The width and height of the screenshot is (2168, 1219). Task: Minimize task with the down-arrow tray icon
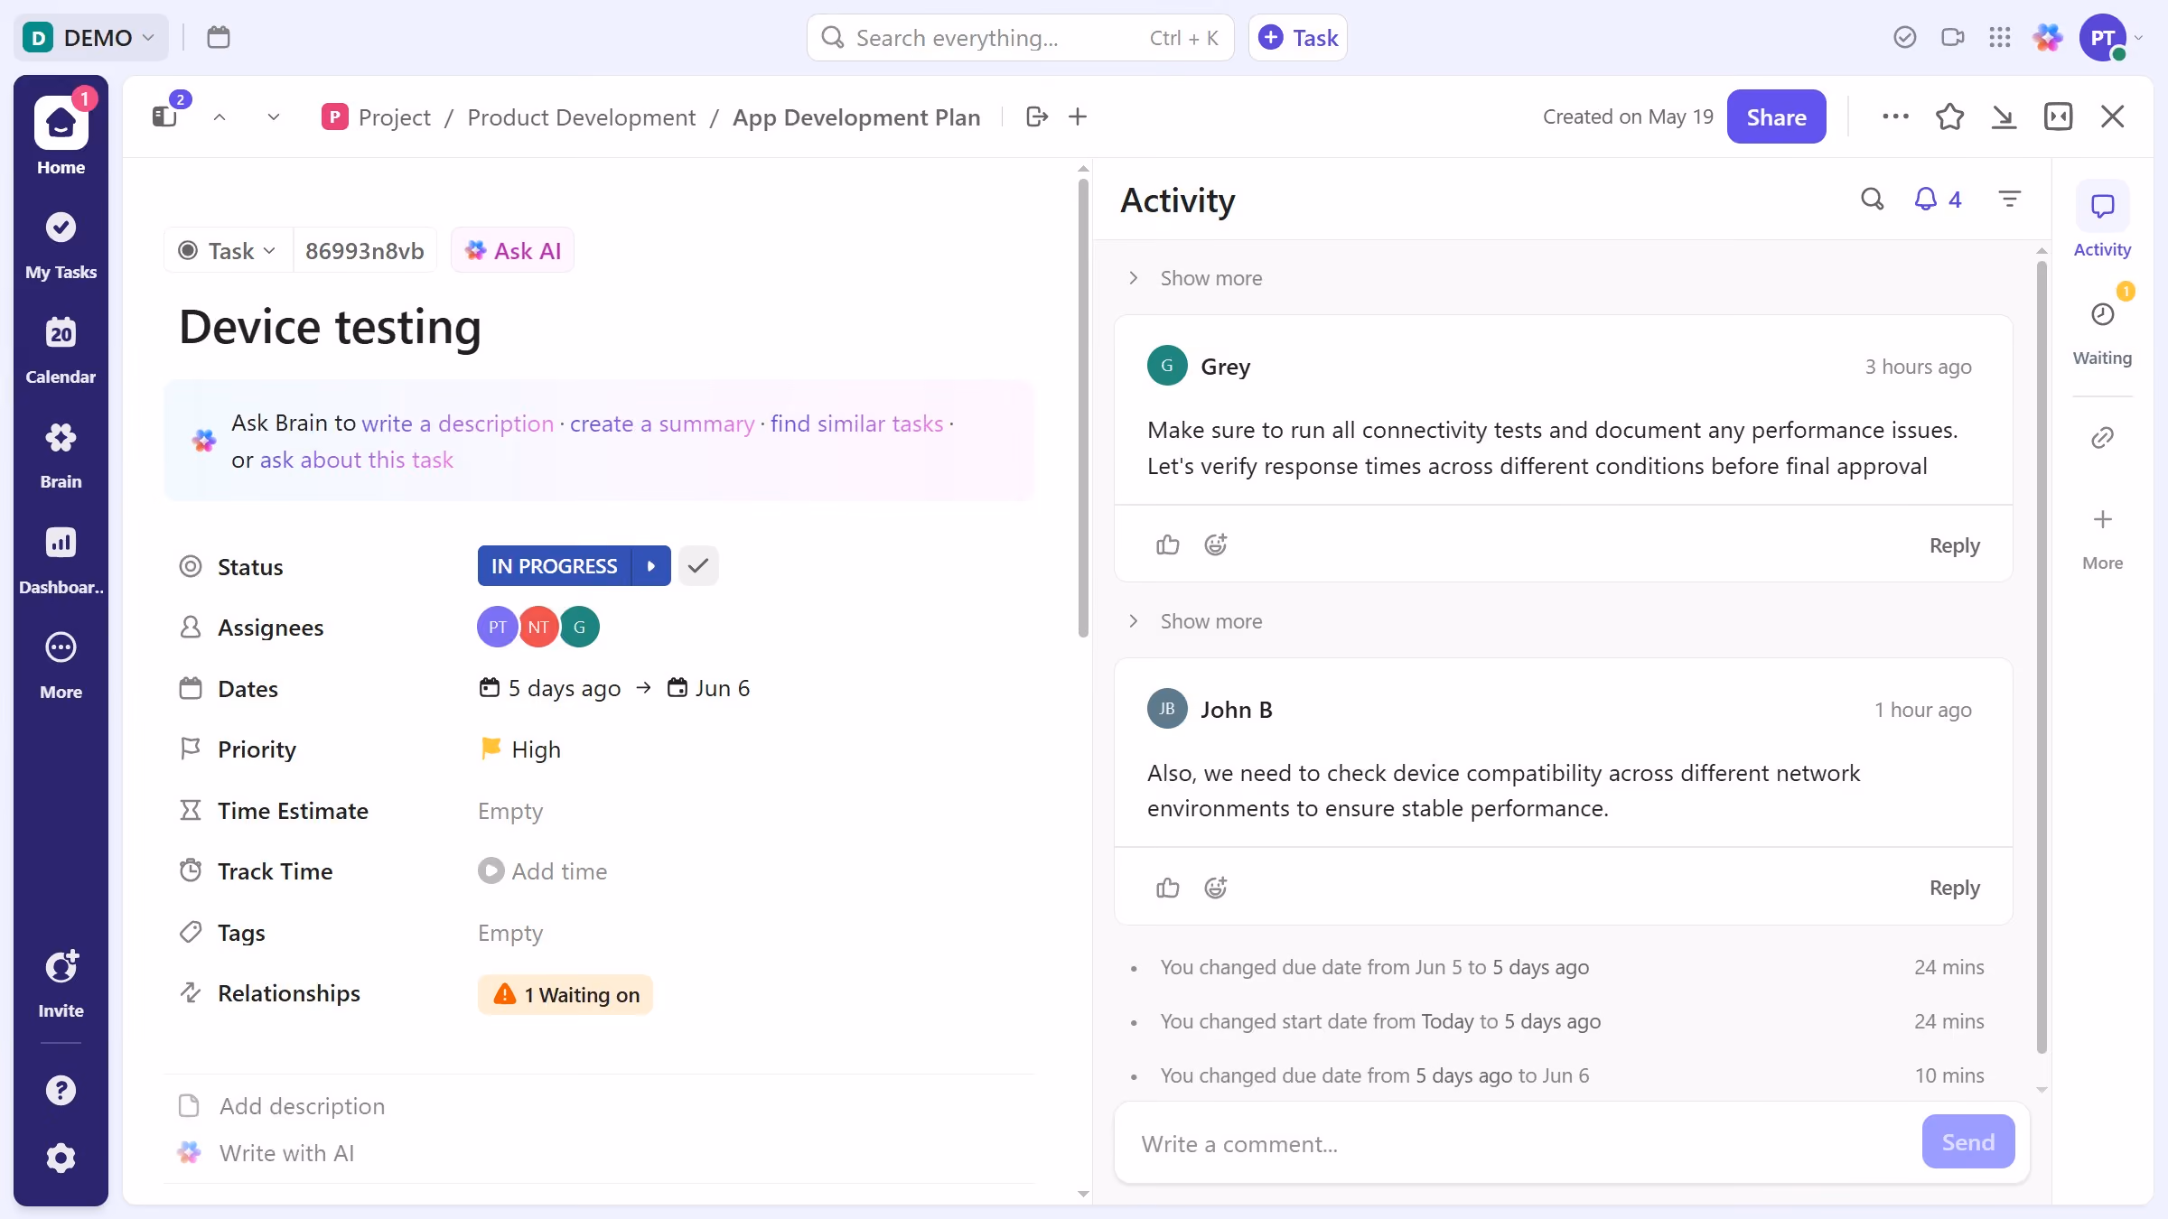point(2004,116)
